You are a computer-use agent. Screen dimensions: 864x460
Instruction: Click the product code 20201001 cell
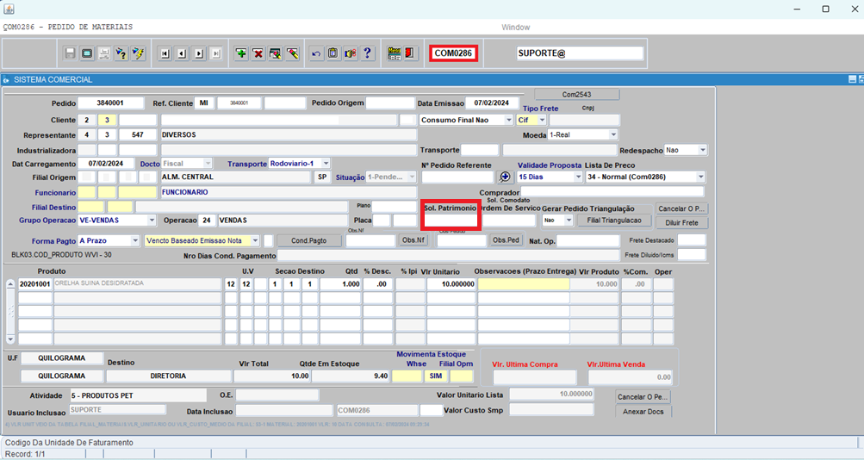point(34,284)
